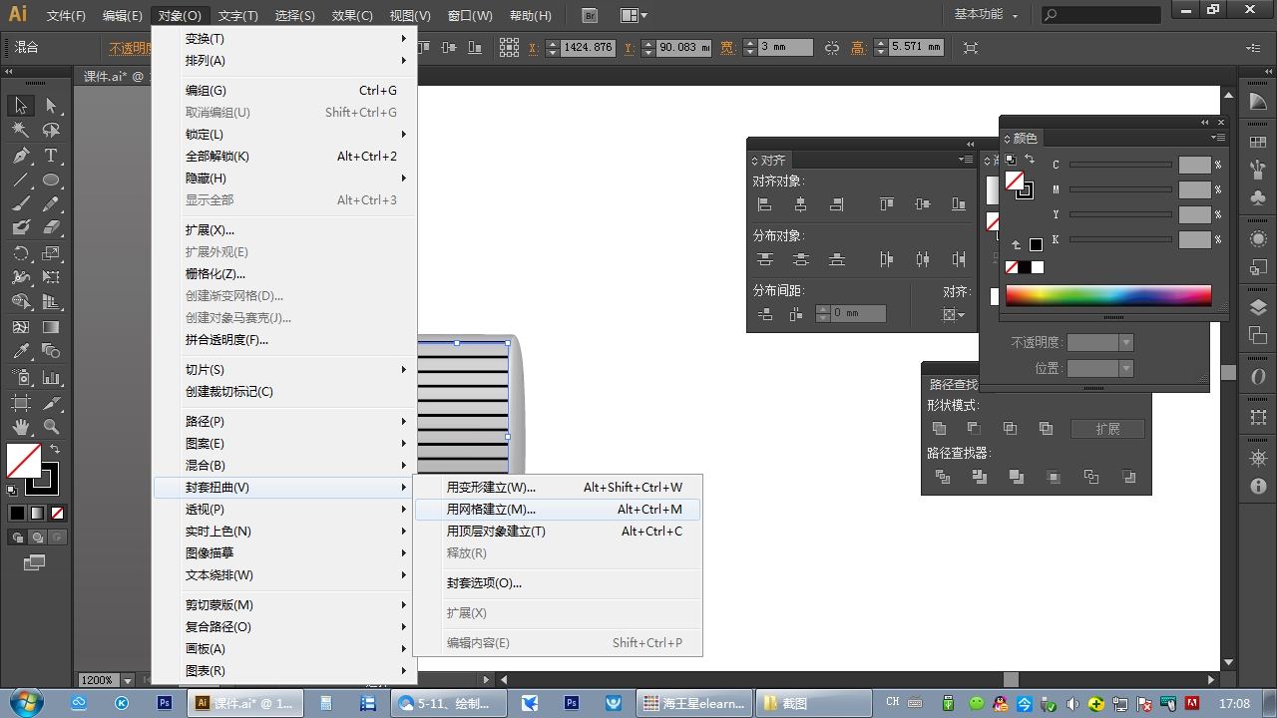Click vertical align top in Align panel
Viewport: 1277px width, 718px height.
point(886,204)
